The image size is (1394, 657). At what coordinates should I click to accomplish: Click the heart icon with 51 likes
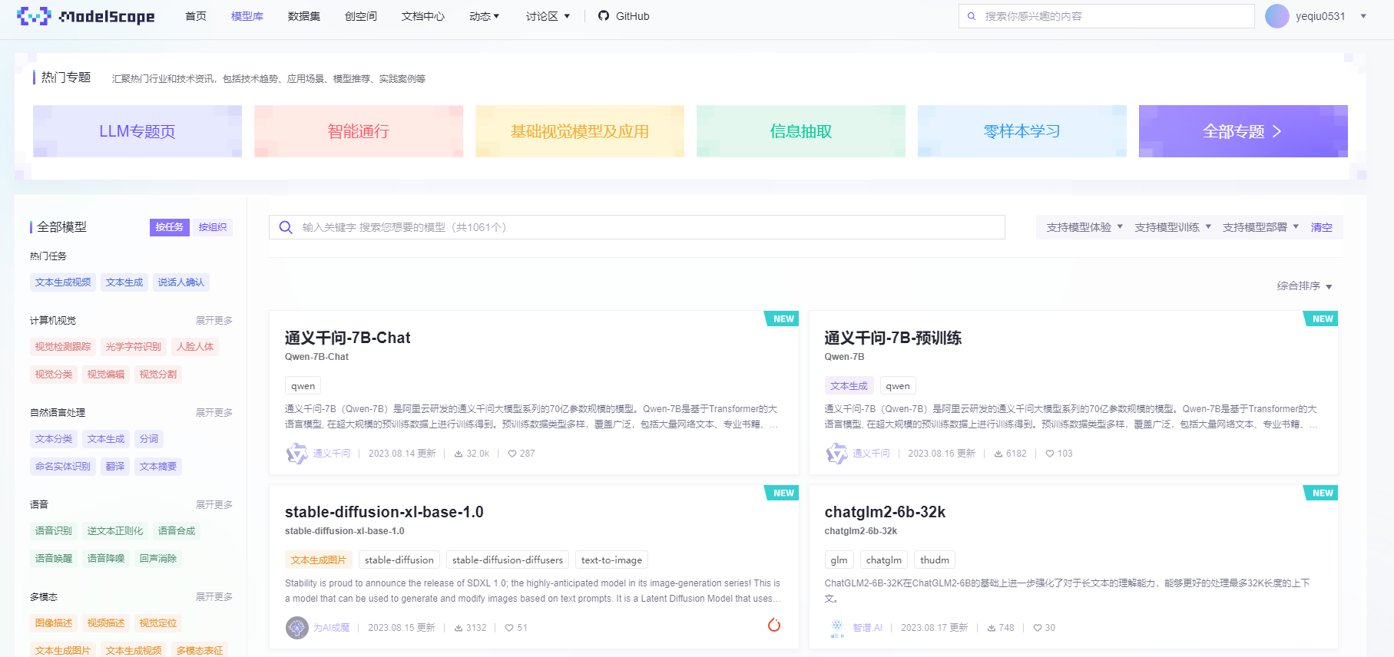pyautogui.click(x=509, y=628)
